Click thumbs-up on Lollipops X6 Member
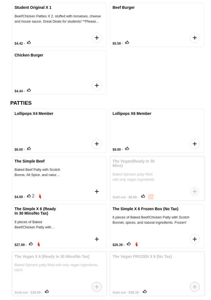Screen dimensions: 211x300 tap(127, 148)
